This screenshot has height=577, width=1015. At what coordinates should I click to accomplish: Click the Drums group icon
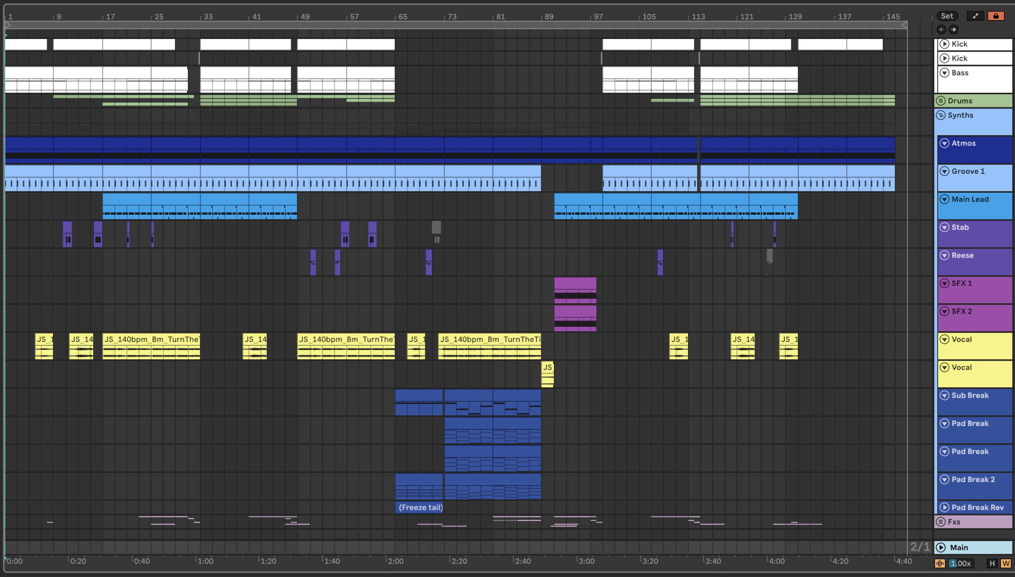point(941,101)
